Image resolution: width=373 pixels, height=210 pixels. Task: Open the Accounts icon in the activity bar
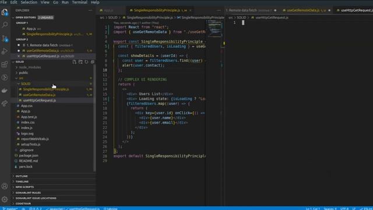tap(5, 186)
